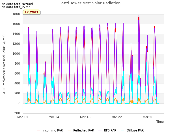
Task: Click the 1600 y-axis tick label
Action: (16, 24)
